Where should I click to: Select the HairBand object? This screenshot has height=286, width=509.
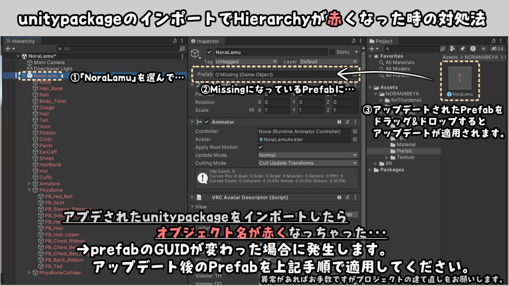tap(50, 165)
